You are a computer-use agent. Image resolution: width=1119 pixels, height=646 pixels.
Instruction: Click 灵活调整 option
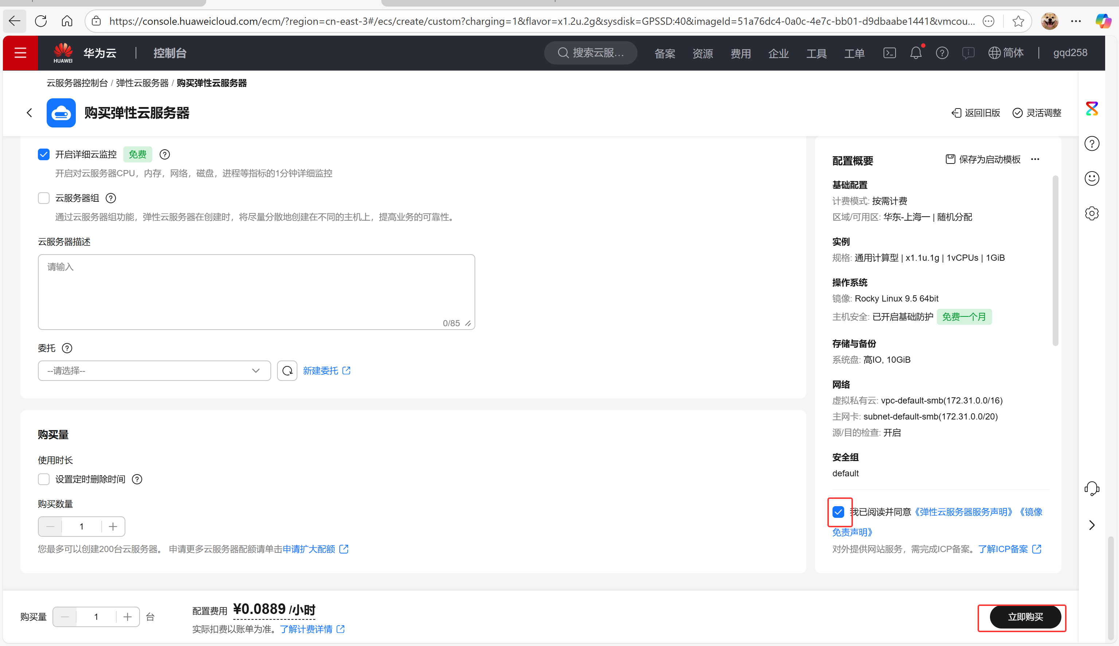[x=1037, y=113]
